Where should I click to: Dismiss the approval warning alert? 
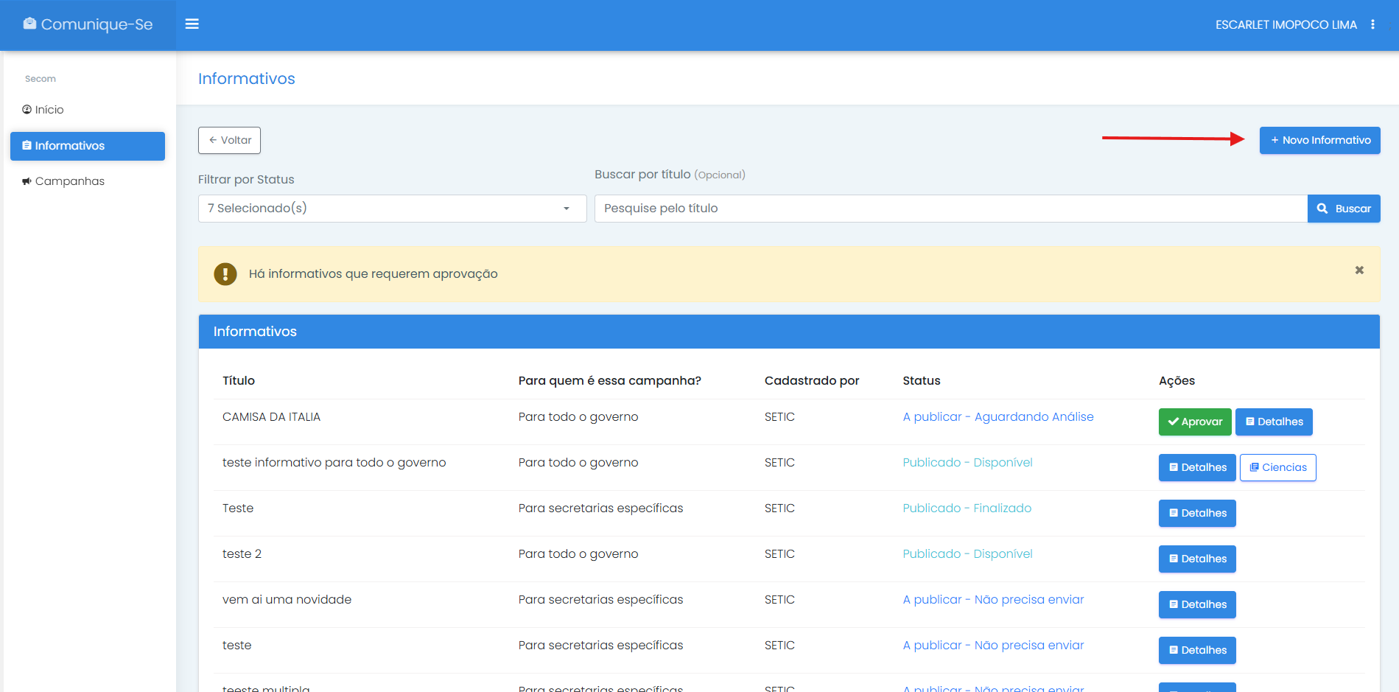point(1359,270)
